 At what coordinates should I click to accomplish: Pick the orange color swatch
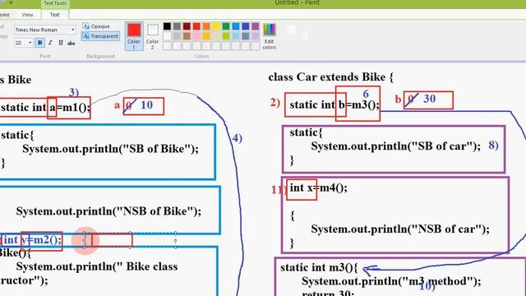(x=206, y=26)
